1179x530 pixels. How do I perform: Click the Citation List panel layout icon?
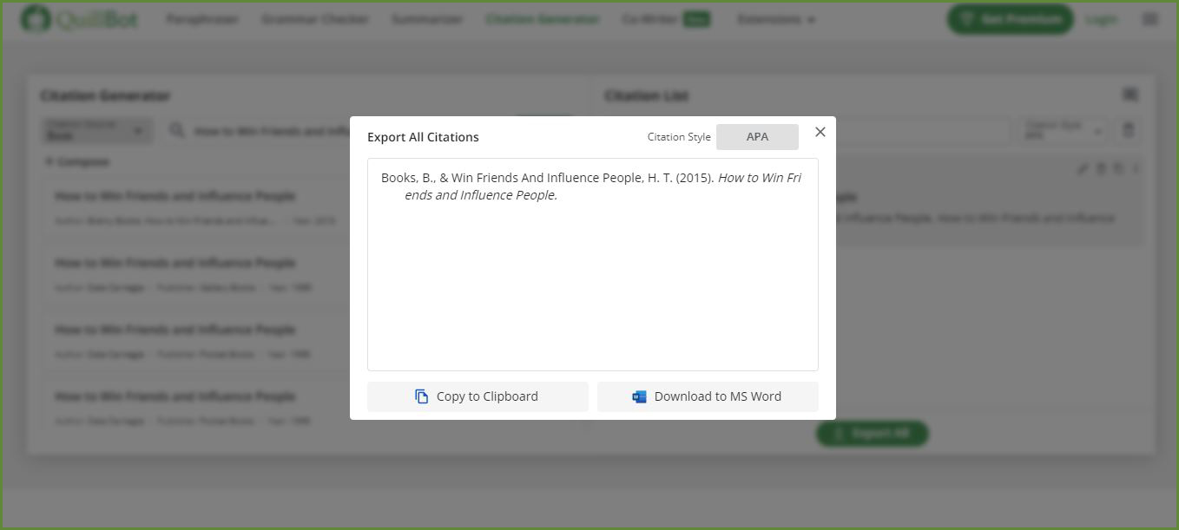point(1130,95)
